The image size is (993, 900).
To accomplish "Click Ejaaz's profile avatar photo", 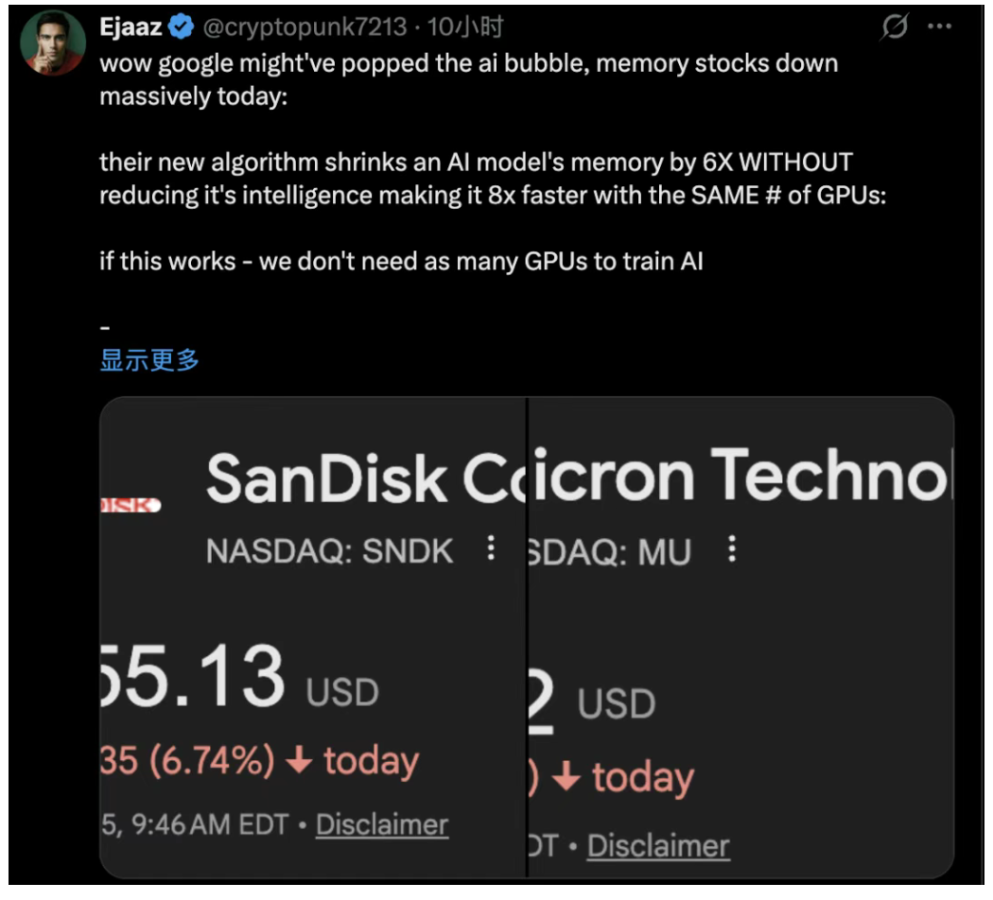I will (x=52, y=43).
